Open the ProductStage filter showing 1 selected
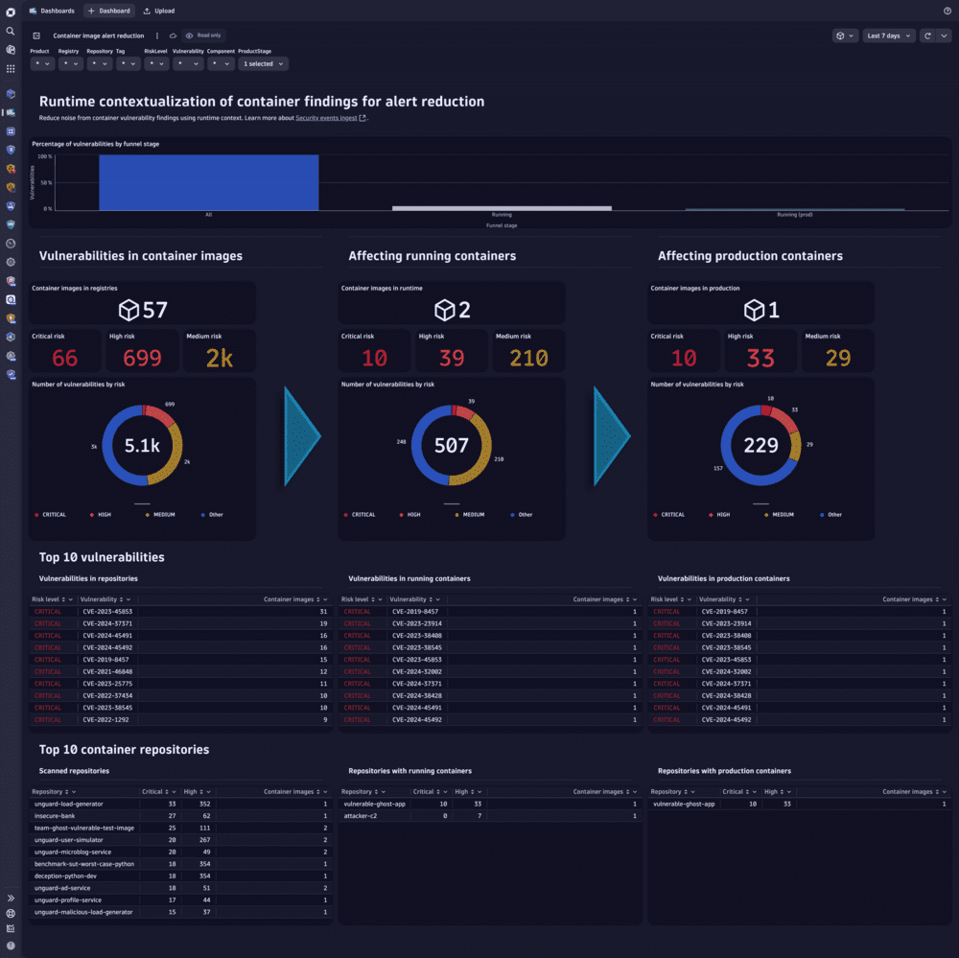Image resolution: width=959 pixels, height=958 pixels. pos(261,63)
